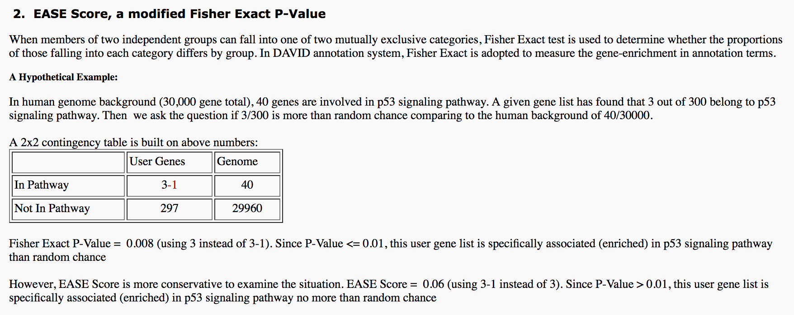Click the table cell showing 40
Viewport: 794px width, 315px height.
click(247, 185)
